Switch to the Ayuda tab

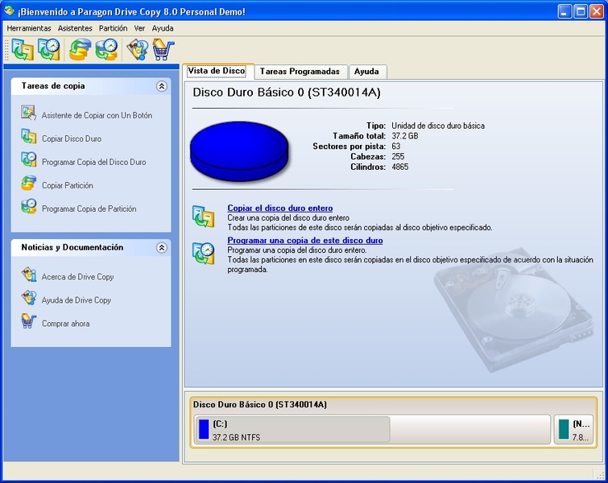[x=366, y=72]
